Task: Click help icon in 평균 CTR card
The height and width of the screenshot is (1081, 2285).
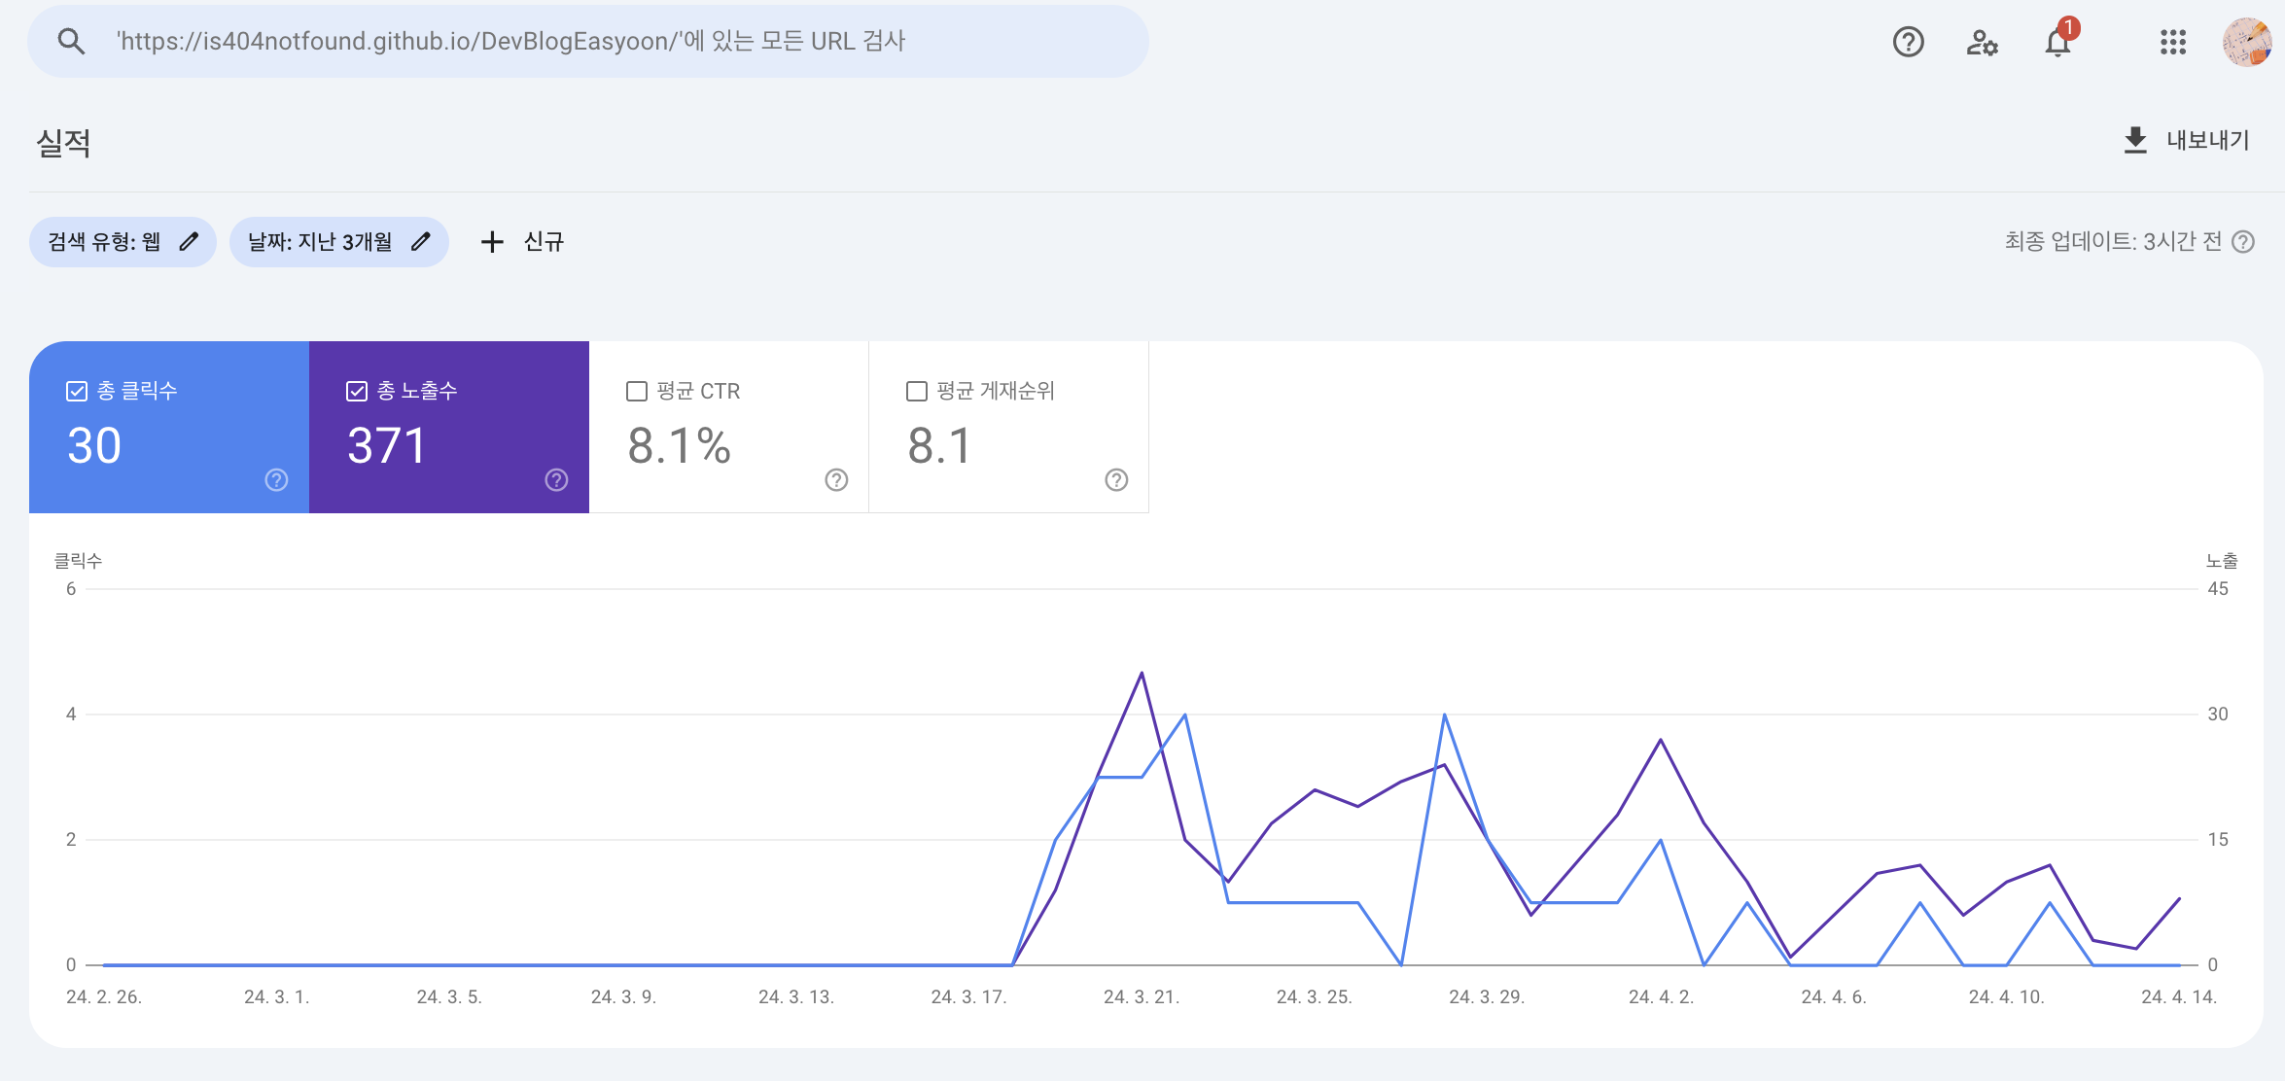Action: 836,480
